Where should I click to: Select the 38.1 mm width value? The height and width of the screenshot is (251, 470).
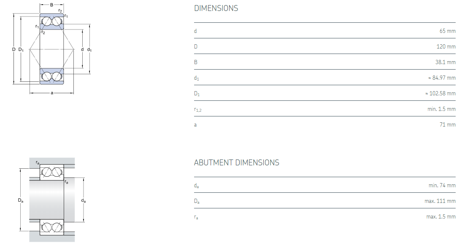(446, 62)
